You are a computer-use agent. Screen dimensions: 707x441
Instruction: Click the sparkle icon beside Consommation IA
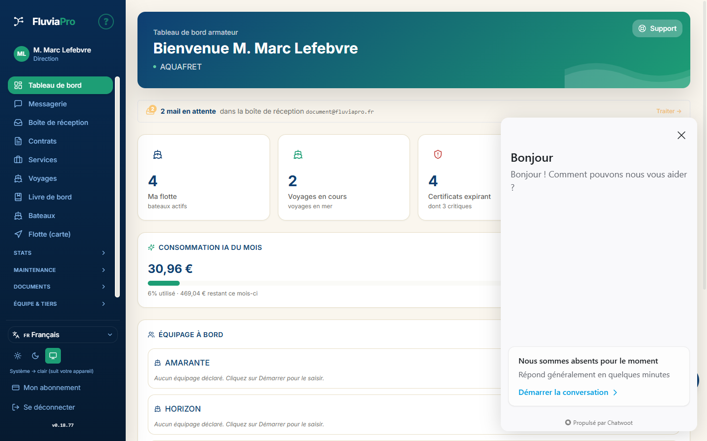coord(151,247)
